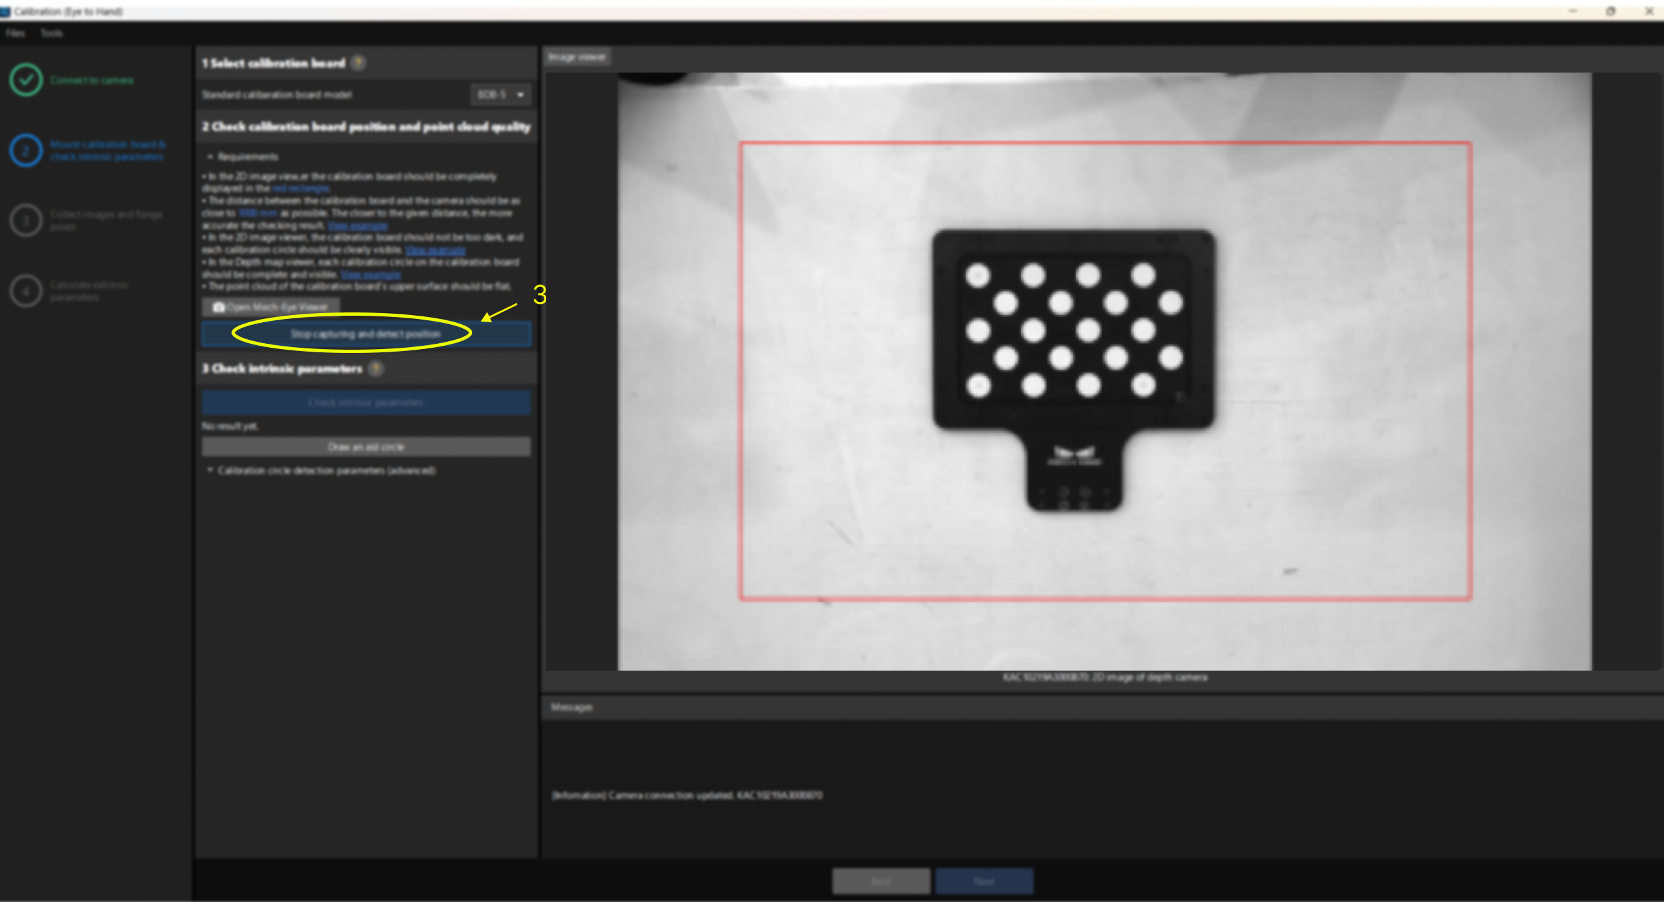Click the Next button at the bottom
Image resolution: width=1664 pixels, height=902 pixels.
tap(984, 881)
